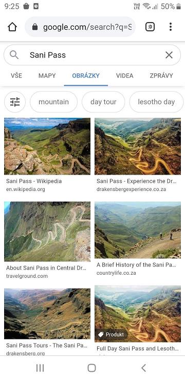Open Chrome three-dot overflow menu
The height and width of the screenshot is (380, 185).
coord(171,27)
